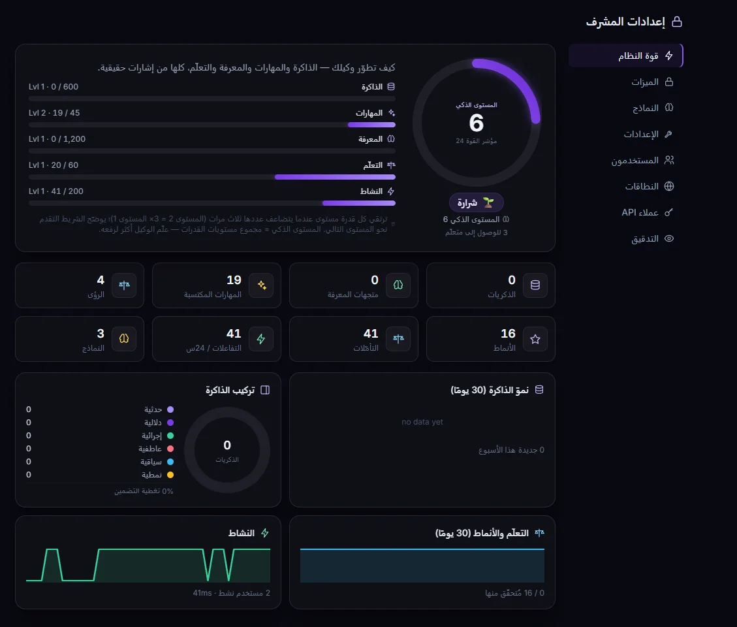Click the database icon beside نموّ الذاكرة title
Image resolution: width=737 pixels, height=627 pixels.
(x=539, y=390)
